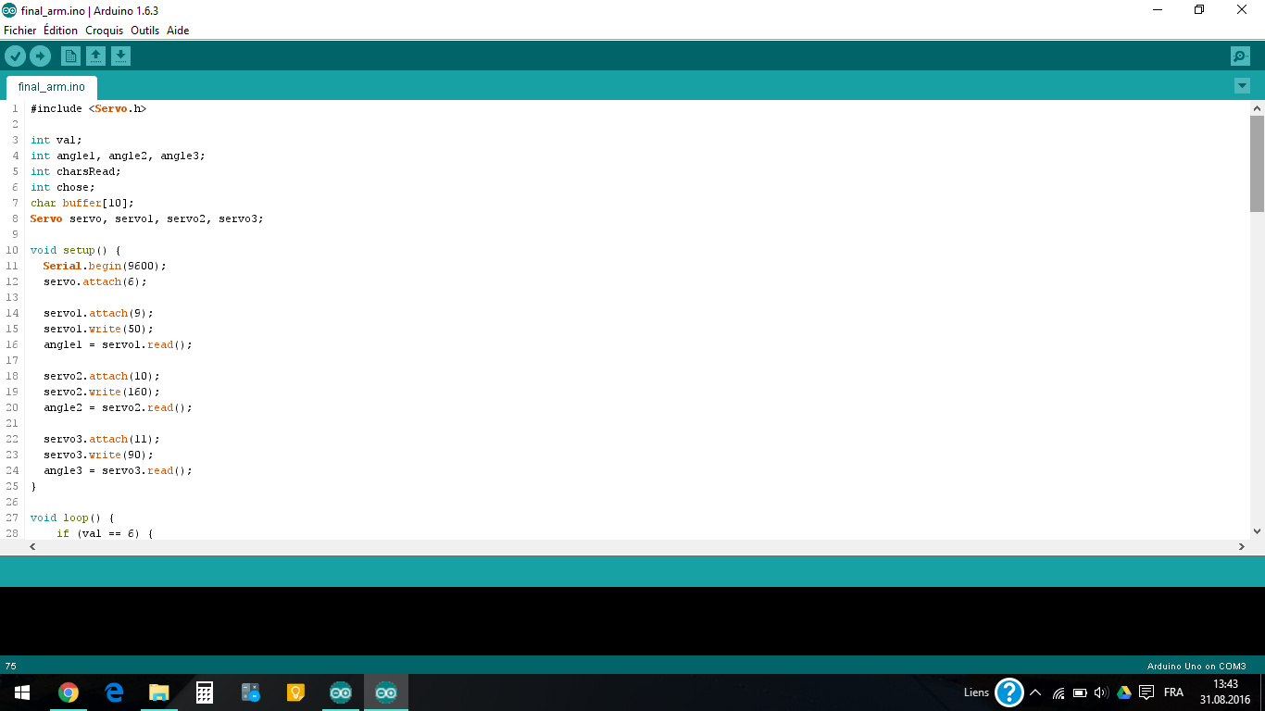Open the volume speaker tray icon
This screenshot has width=1265, height=711.
pos(1101,692)
